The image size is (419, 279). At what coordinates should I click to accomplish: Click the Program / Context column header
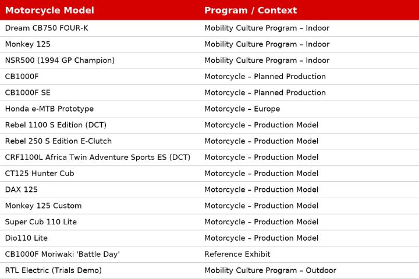point(250,10)
